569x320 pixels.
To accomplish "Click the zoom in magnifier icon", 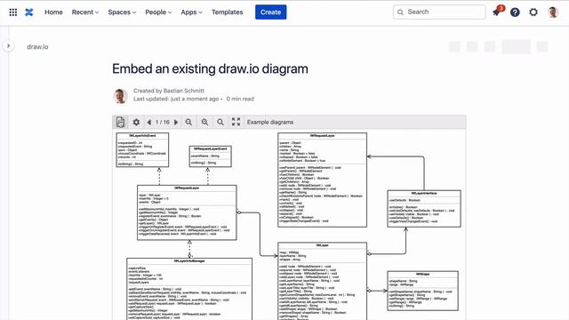I will pos(204,123).
